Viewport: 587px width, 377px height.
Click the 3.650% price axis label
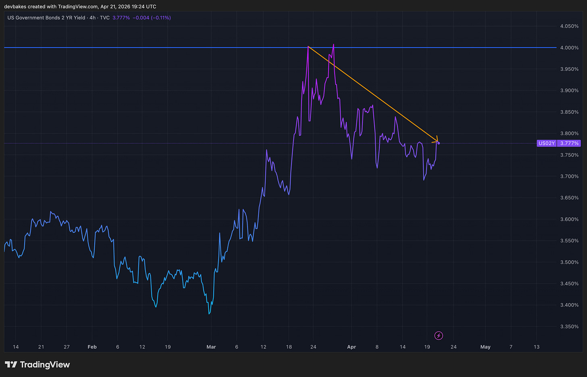pyautogui.click(x=569, y=198)
